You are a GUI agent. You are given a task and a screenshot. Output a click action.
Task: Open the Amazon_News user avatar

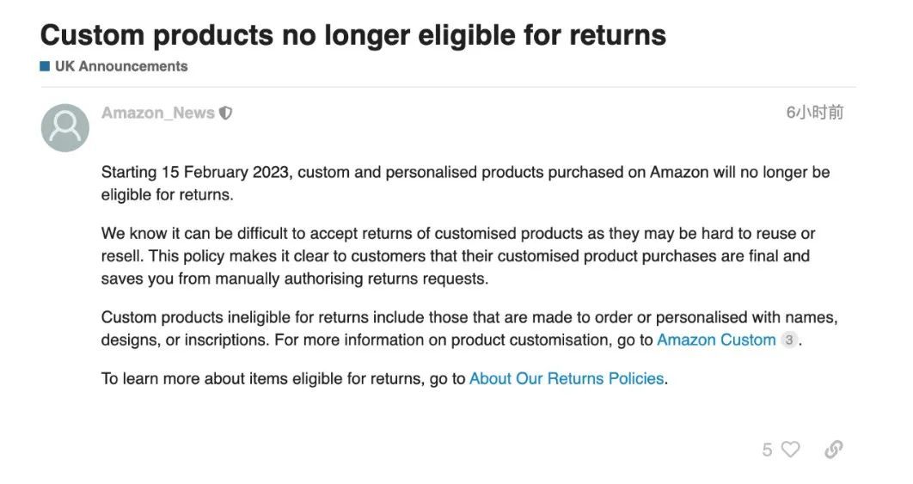(x=65, y=128)
